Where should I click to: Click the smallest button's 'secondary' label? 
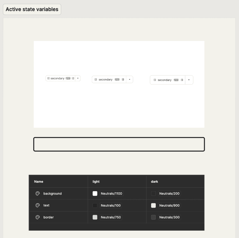pos(57,78)
